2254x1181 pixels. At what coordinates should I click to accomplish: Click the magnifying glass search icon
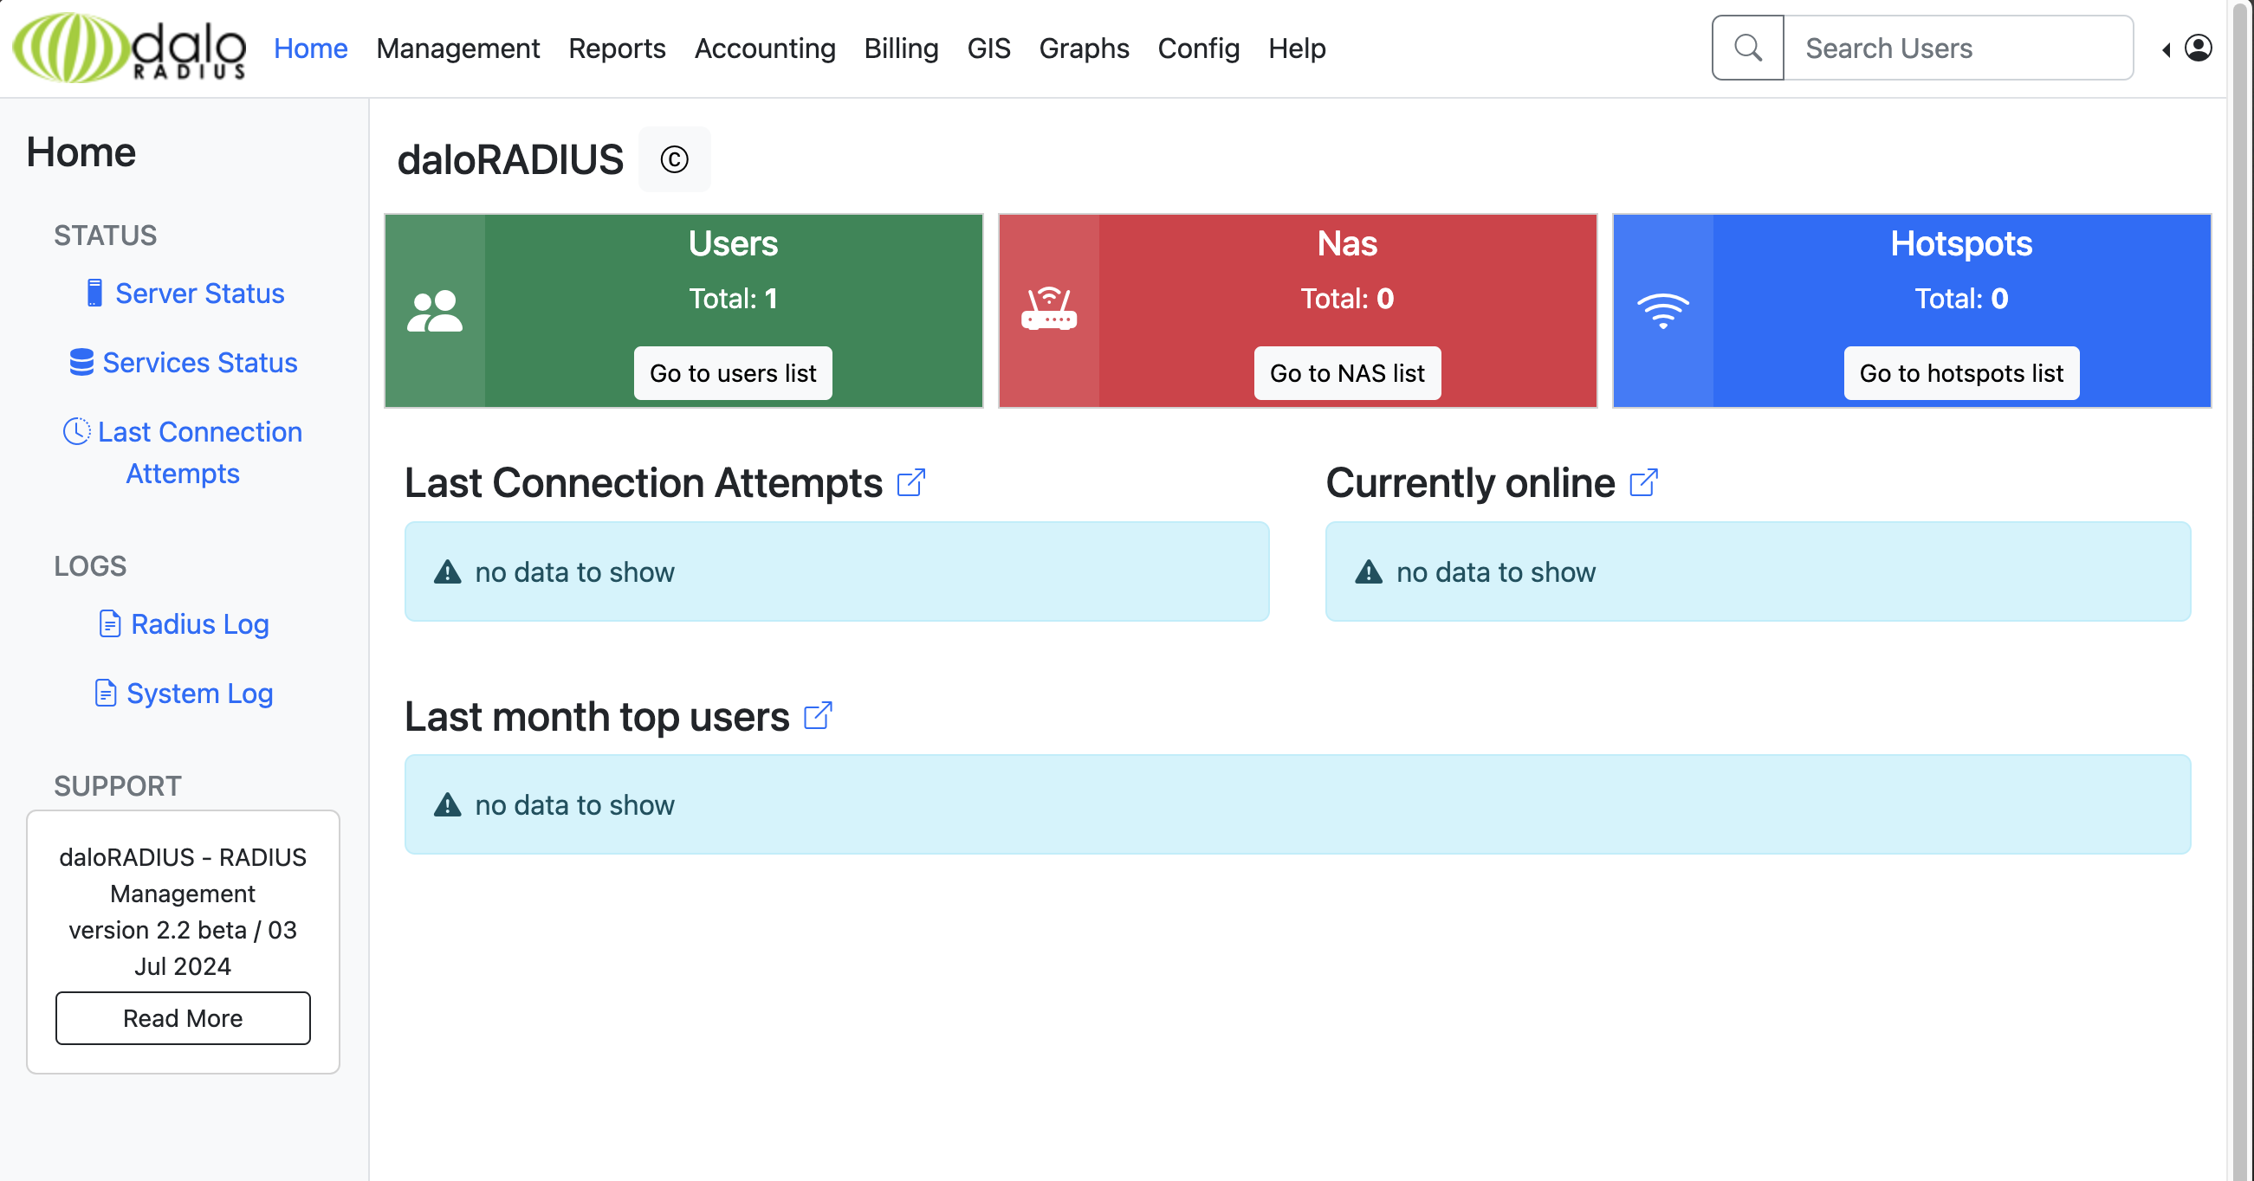click(x=1747, y=48)
